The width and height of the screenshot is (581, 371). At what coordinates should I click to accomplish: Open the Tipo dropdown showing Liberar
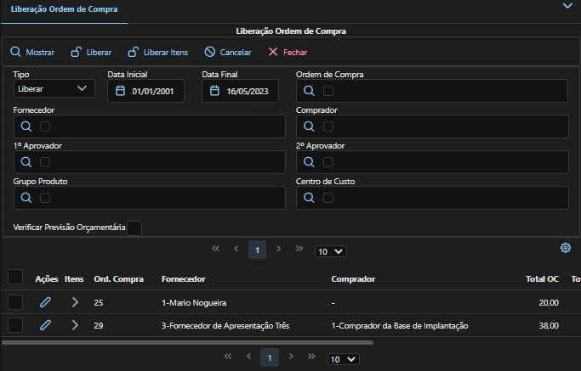tap(54, 88)
